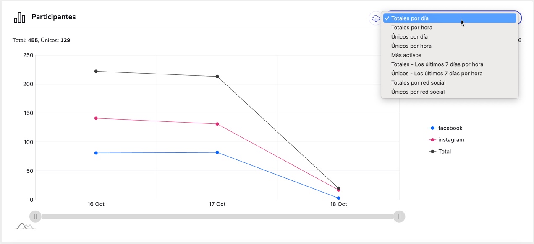Pick Totales - Los últimos 7 días por hora
Viewport: 534px width, 244px height.
(x=437, y=64)
